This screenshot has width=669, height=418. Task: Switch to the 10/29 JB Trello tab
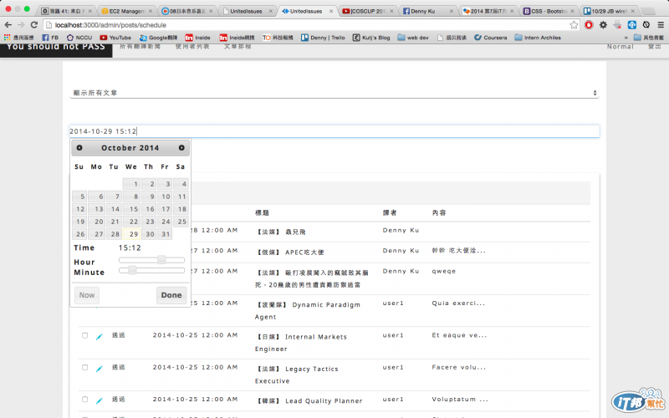610,11
